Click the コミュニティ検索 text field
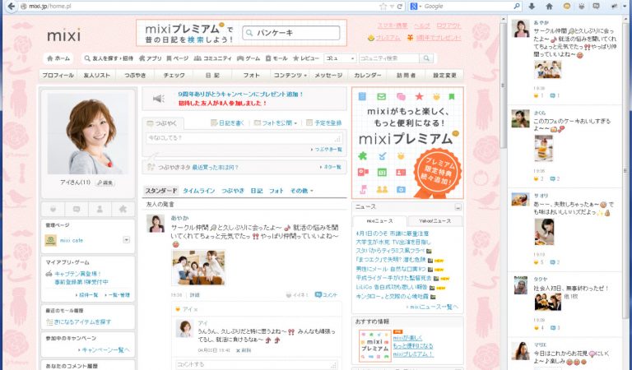632x370 pixels. pyautogui.click(x=389, y=58)
